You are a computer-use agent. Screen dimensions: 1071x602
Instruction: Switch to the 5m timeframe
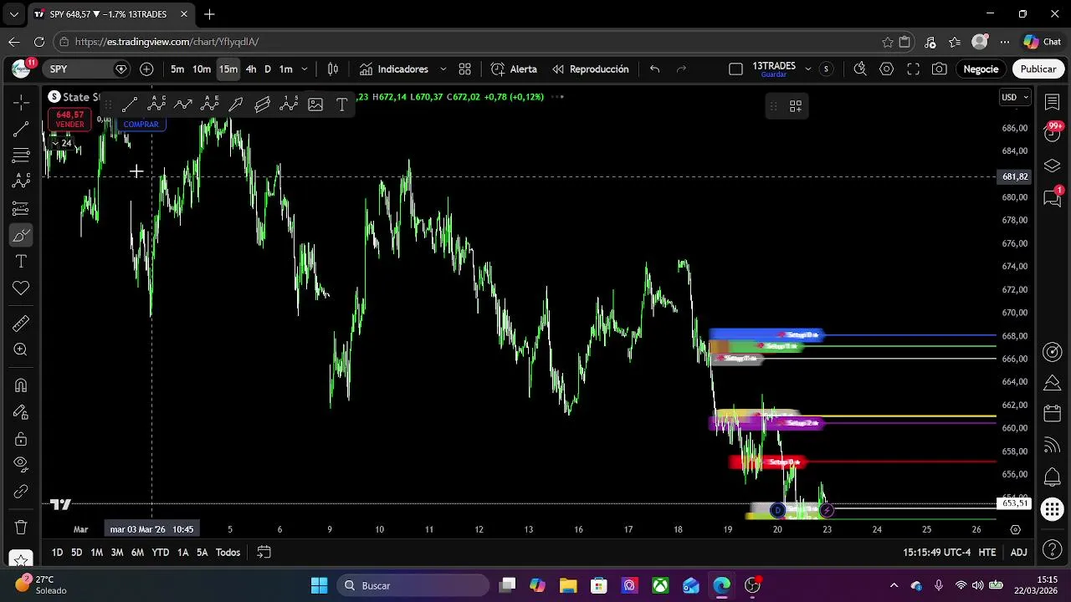pos(177,69)
